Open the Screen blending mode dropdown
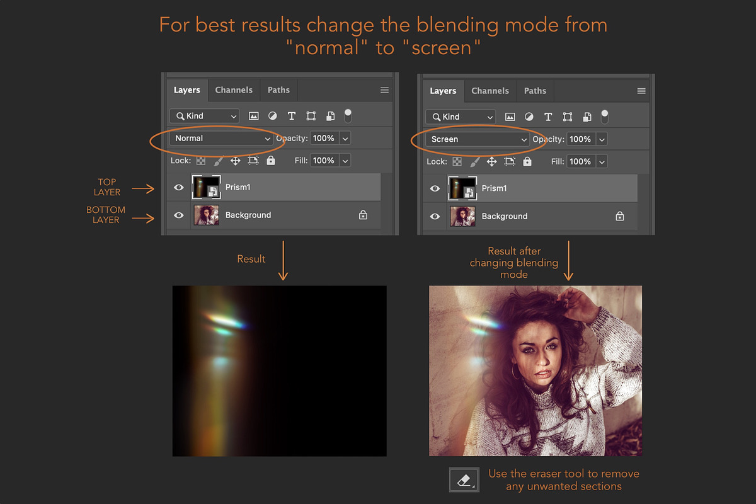This screenshot has width=756, height=504. pyautogui.click(x=477, y=139)
